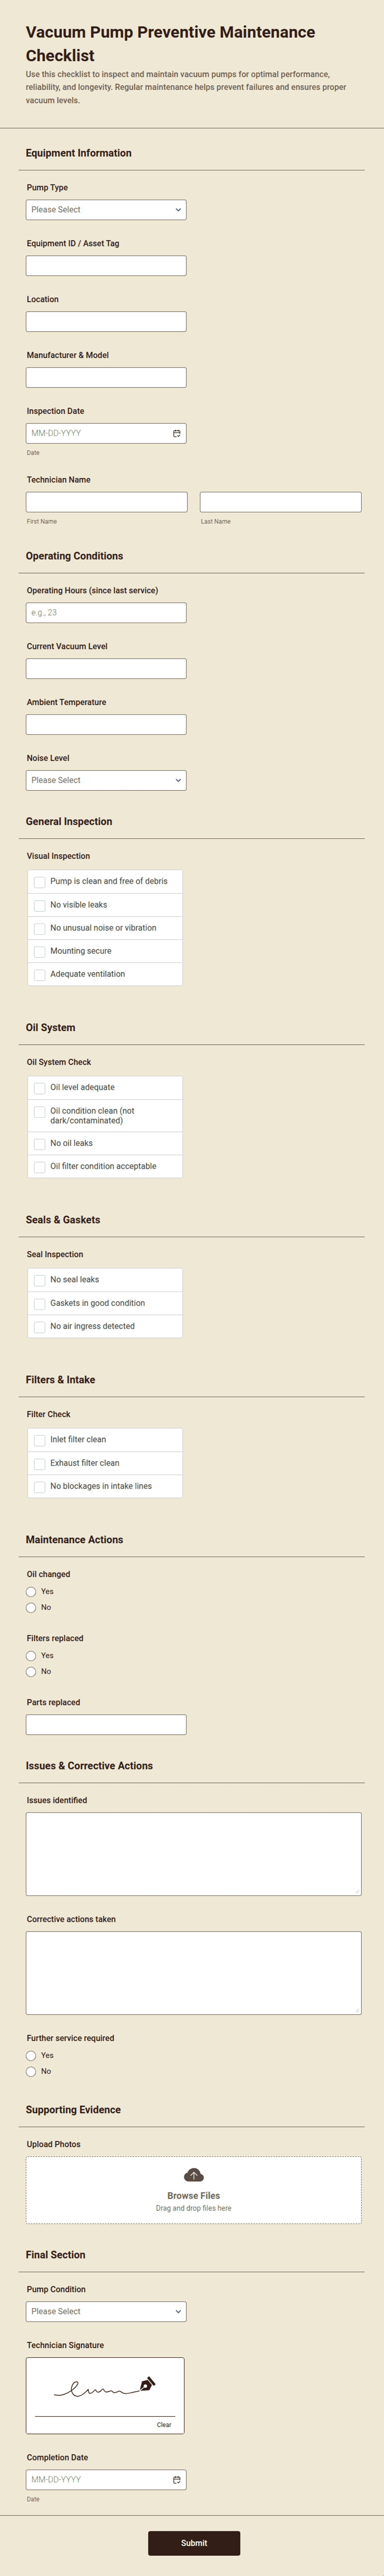Viewport: 384px width, 2576px height.
Task: Select No for Filters replaced
Action: [x=31, y=1672]
